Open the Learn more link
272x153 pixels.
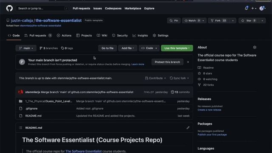138,64
